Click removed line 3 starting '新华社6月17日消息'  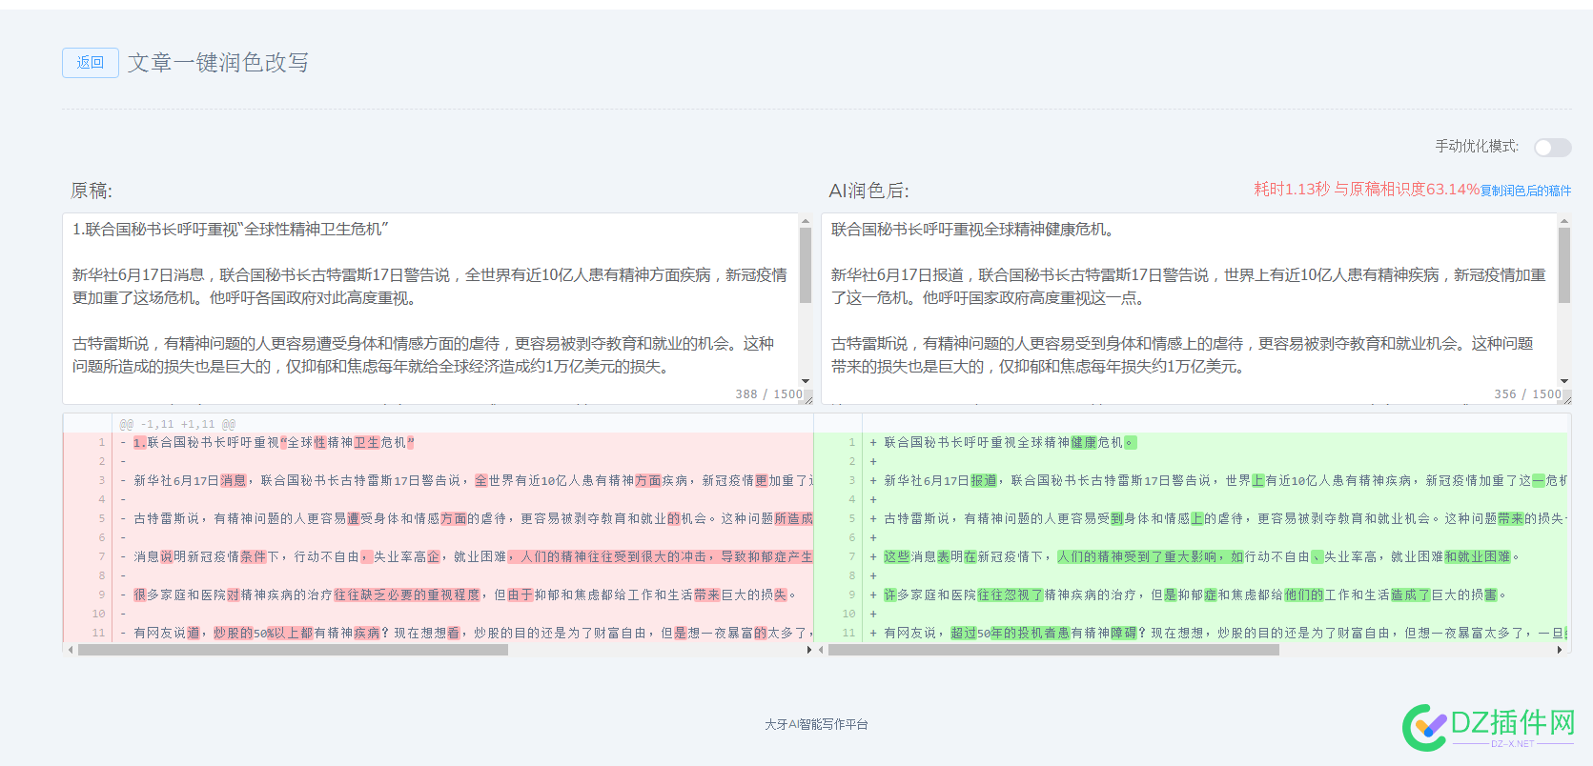tap(439, 481)
